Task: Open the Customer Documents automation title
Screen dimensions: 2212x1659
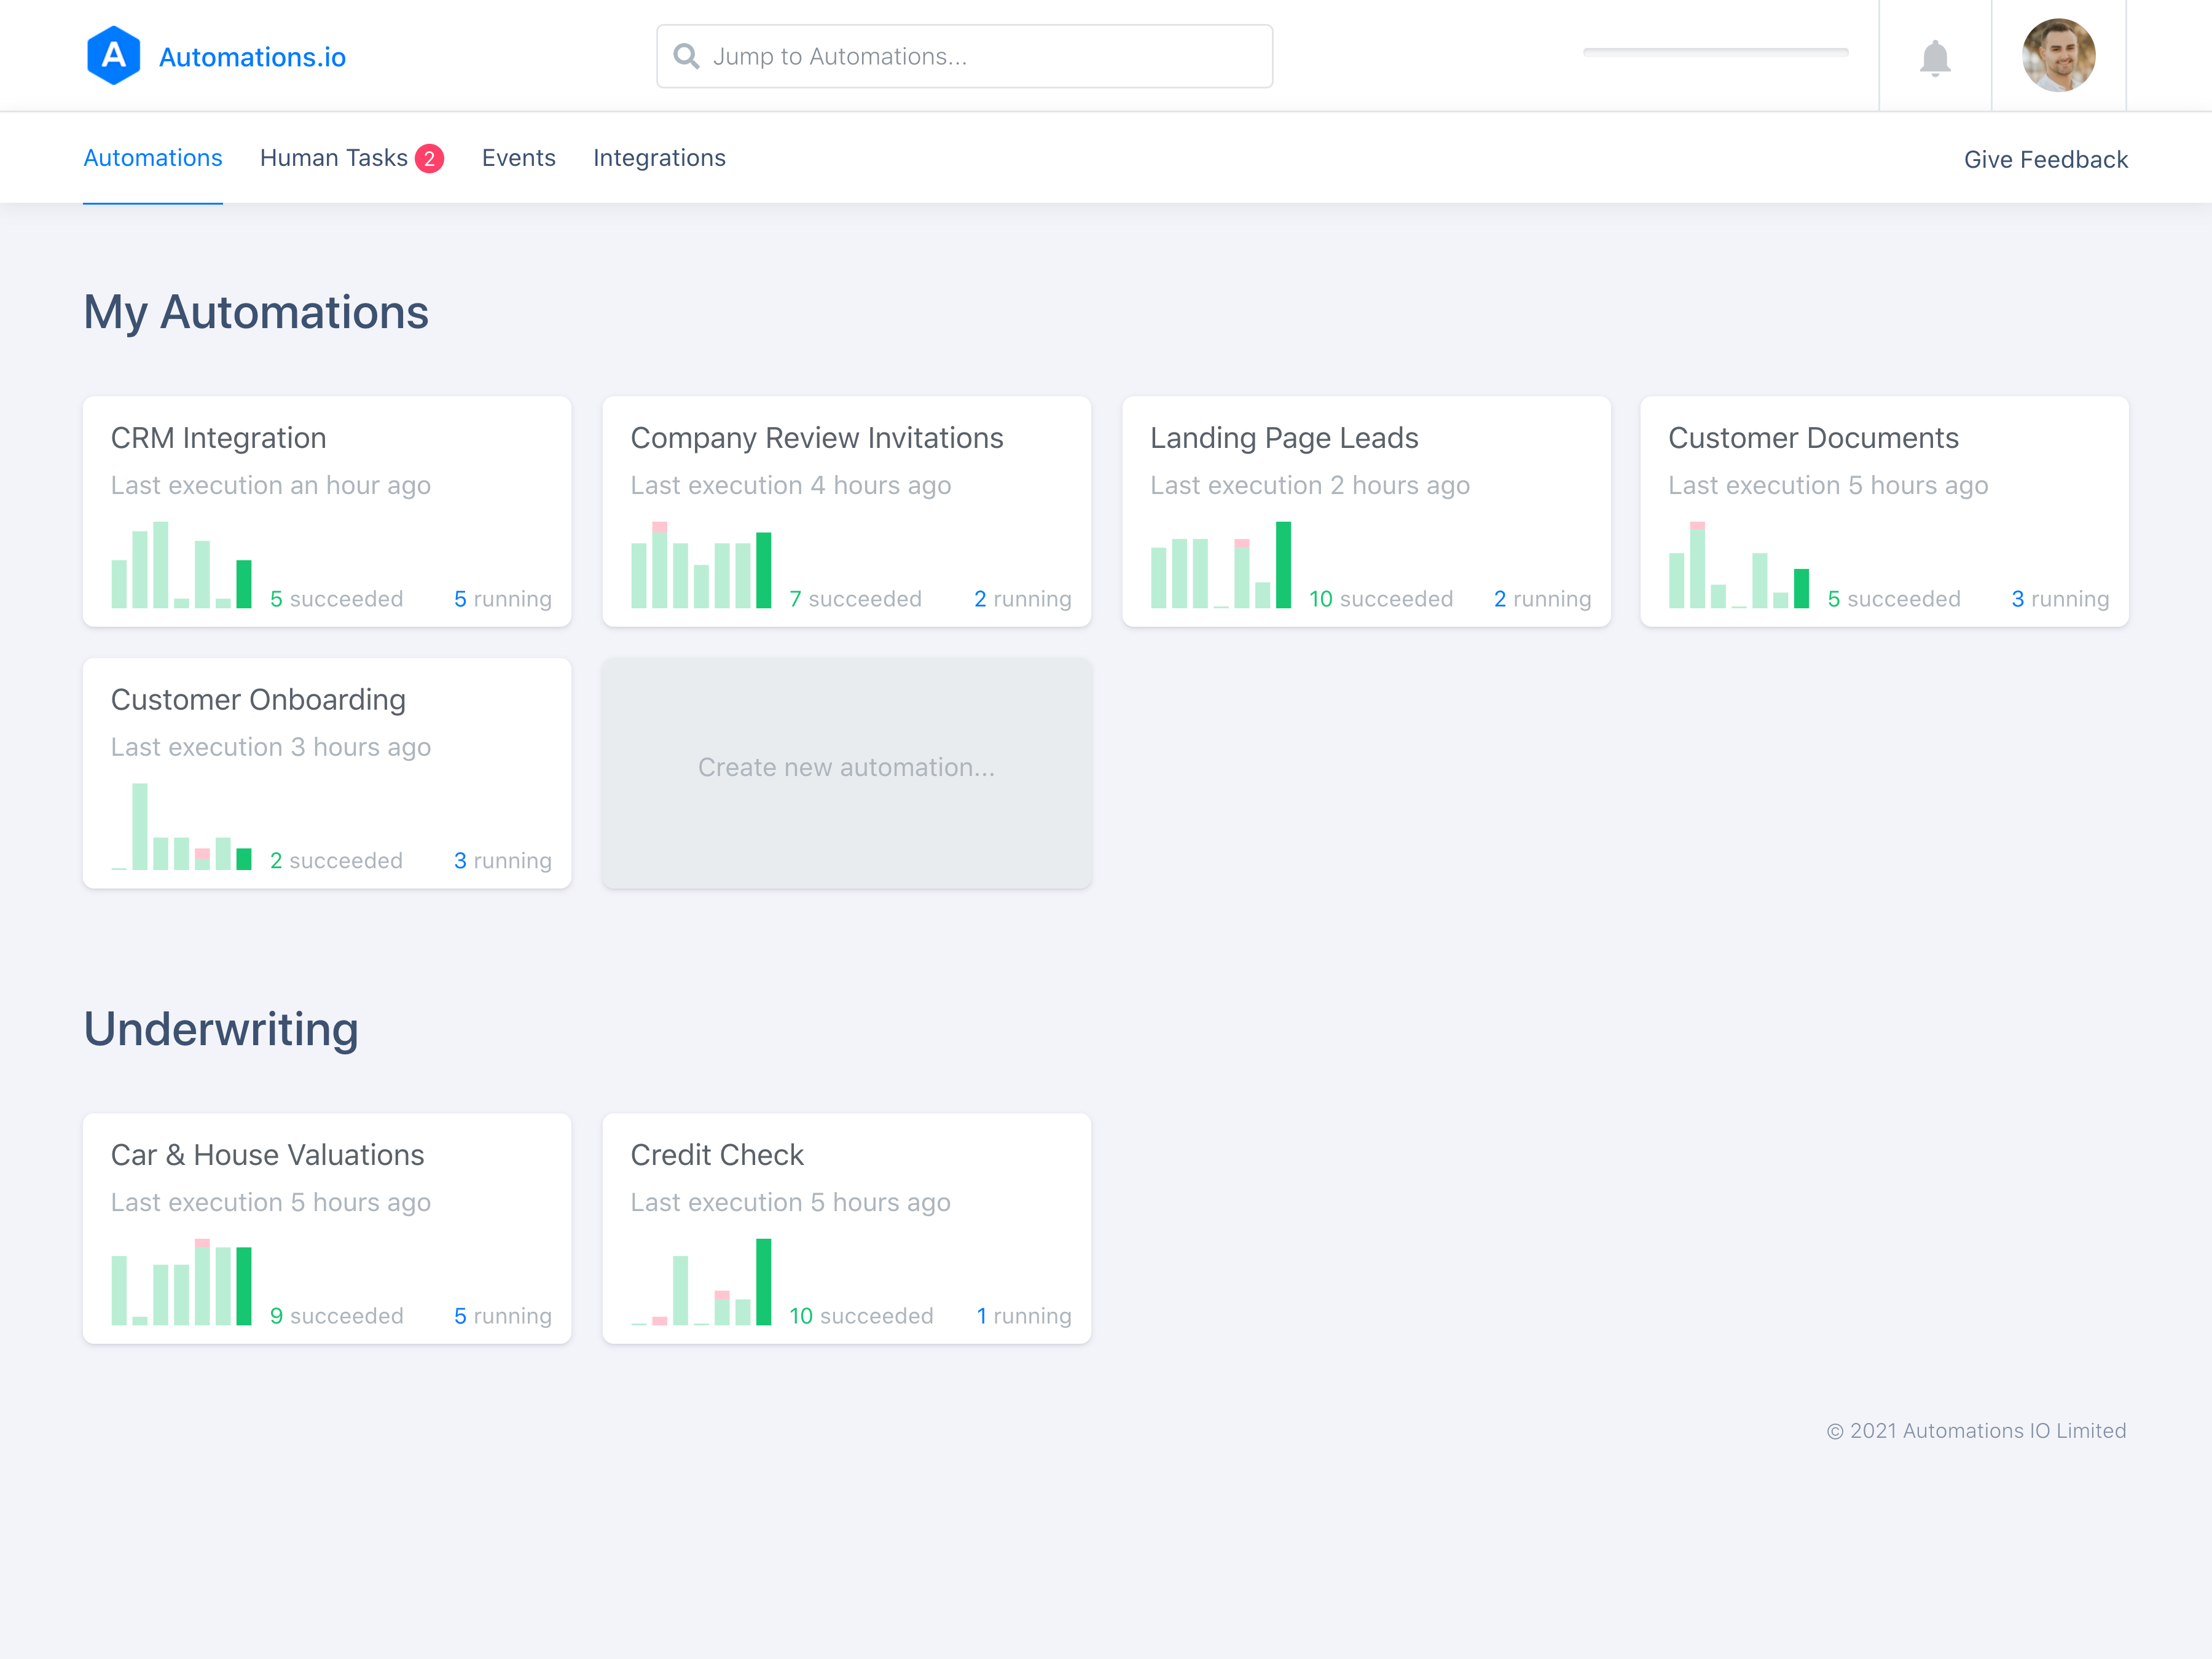Action: pyautogui.click(x=1812, y=438)
